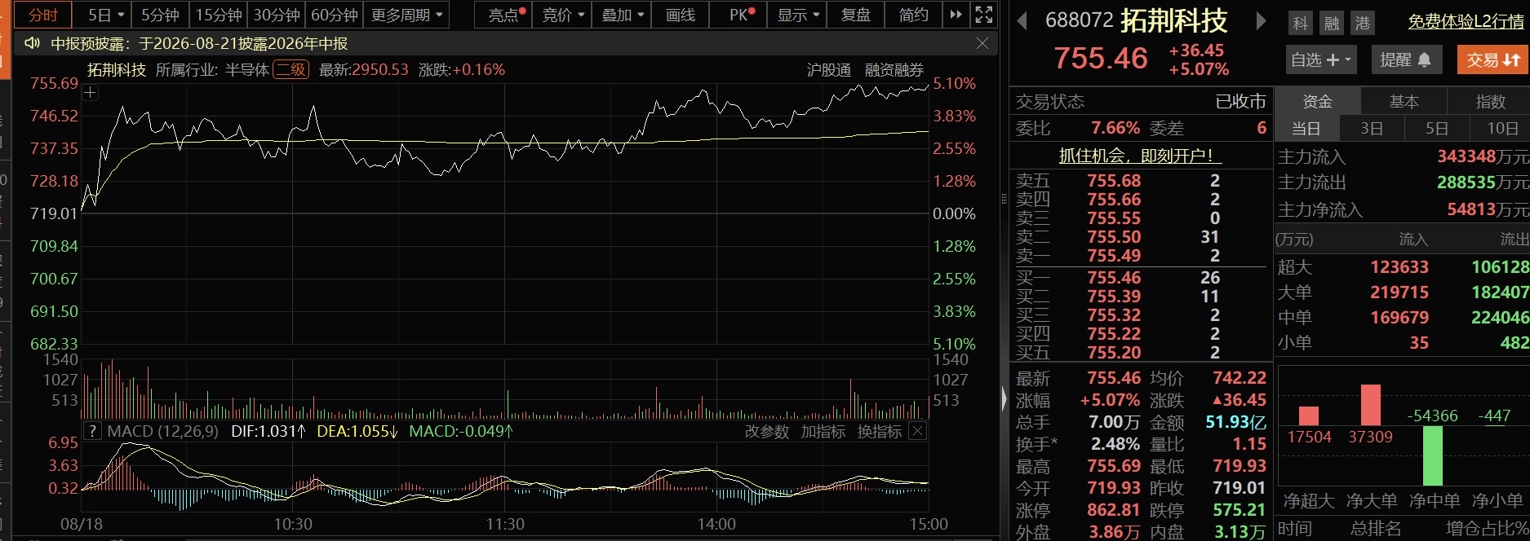Open the 5日 period dropdown
Viewport: 1530px width, 541px height.
(105, 15)
